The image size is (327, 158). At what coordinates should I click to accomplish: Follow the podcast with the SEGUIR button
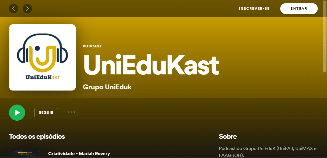46,113
